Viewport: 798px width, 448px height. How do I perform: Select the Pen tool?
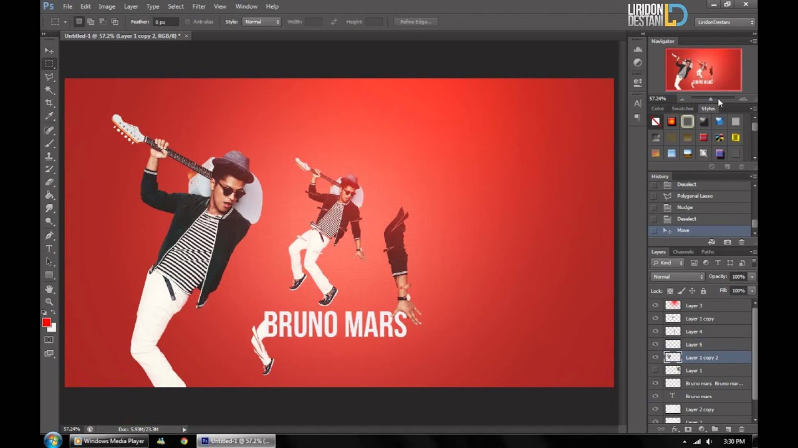pyautogui.click(x=49, y=236)
